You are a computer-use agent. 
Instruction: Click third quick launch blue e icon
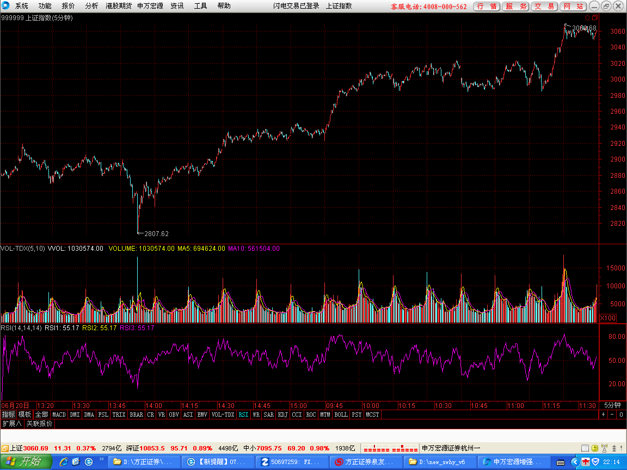(89, 462)
